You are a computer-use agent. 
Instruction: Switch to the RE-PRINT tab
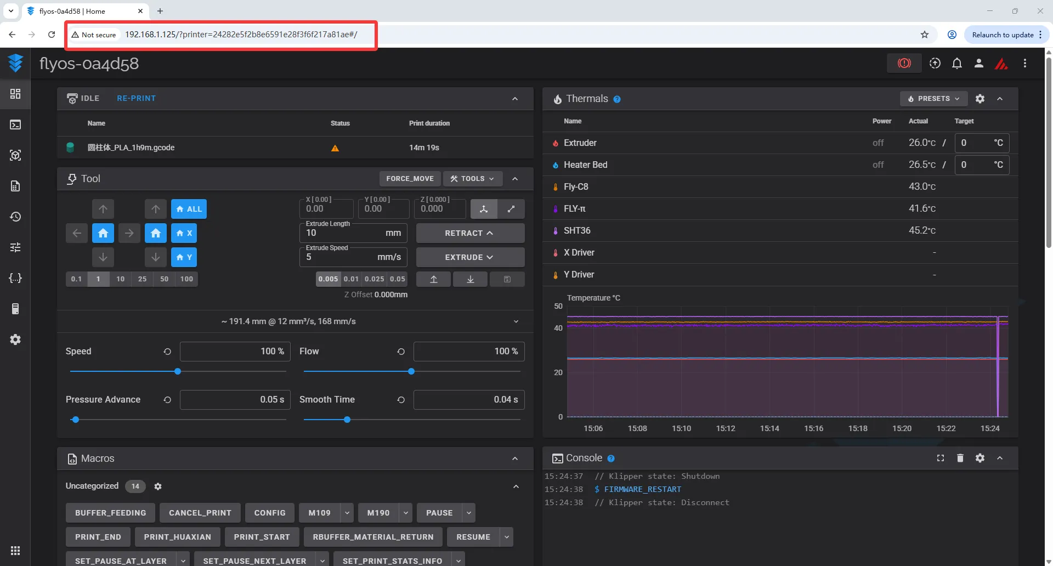coord(136,99)
